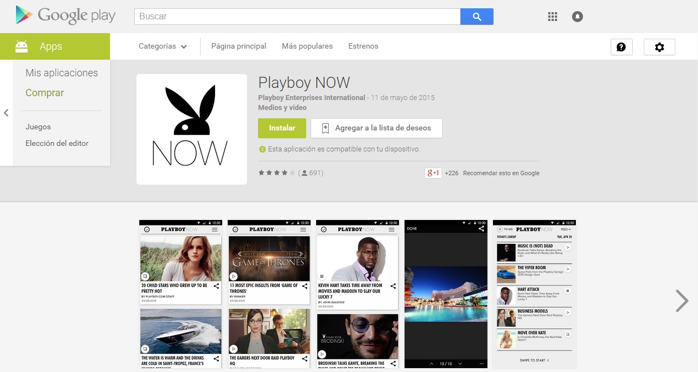Open the help question mark button
The height and width of the screenshot is (372, 698).
(621, 47)
